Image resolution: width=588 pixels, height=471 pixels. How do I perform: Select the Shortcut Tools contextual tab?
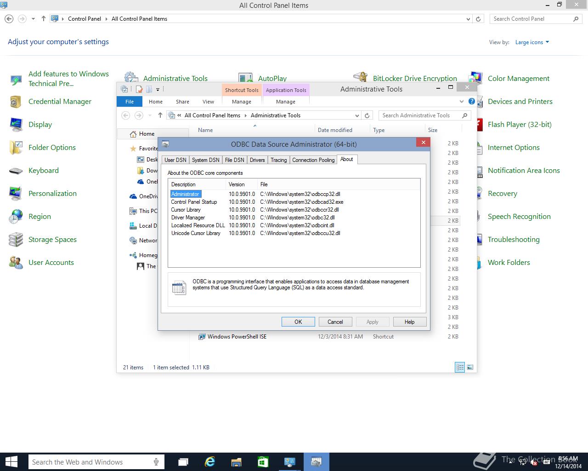pos(242,90)
